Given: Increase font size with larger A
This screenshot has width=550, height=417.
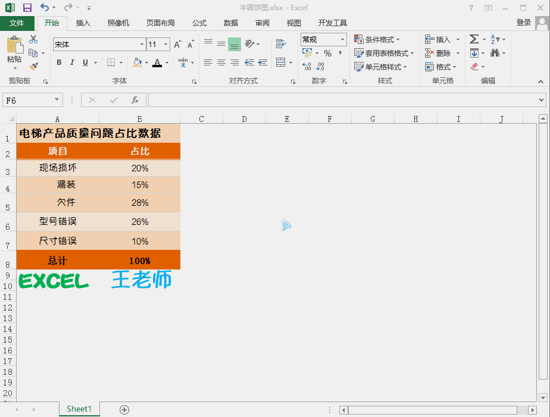Looking at the screenshot, I should tap(177, 44).
